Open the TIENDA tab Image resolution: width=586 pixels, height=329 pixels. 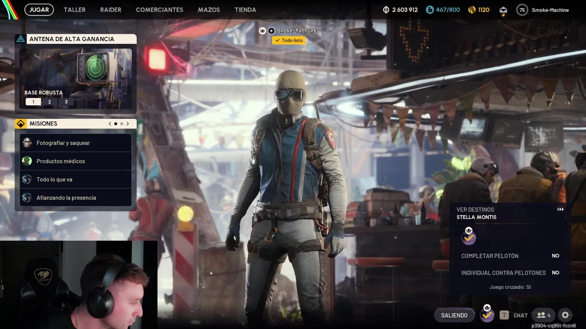[x=245, y=10]
